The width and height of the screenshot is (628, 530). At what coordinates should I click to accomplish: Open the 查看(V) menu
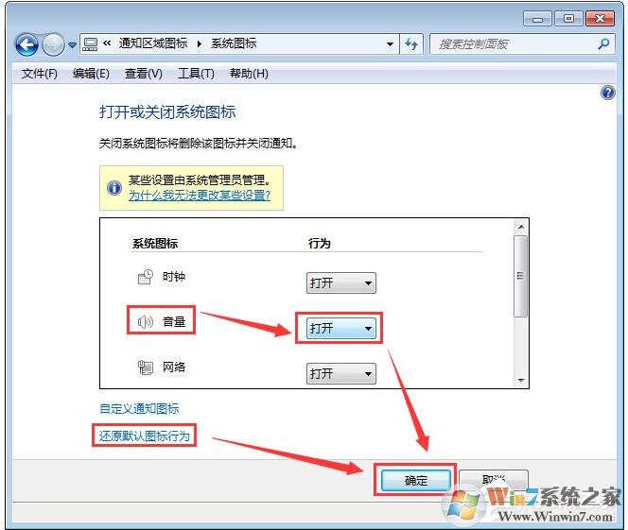click(144, 74)
